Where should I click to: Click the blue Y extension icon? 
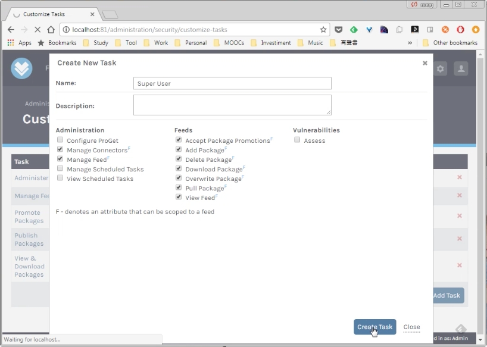pos(369,30)
